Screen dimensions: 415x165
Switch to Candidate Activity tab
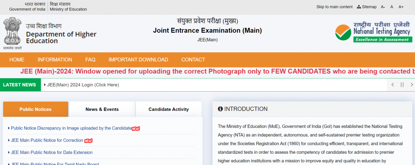pos(169,109)
